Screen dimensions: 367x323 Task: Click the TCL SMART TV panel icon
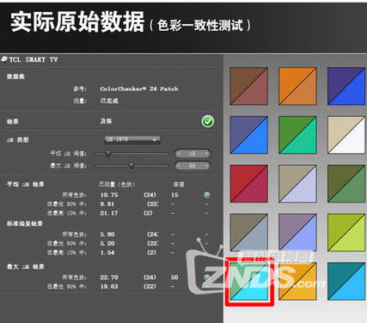4,59
